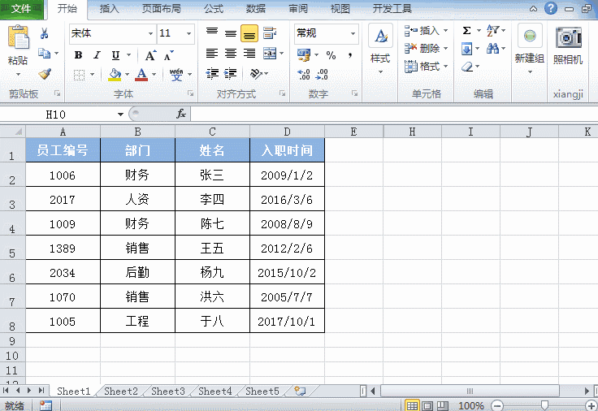Decrease indent icon

(x=212, y=73)
